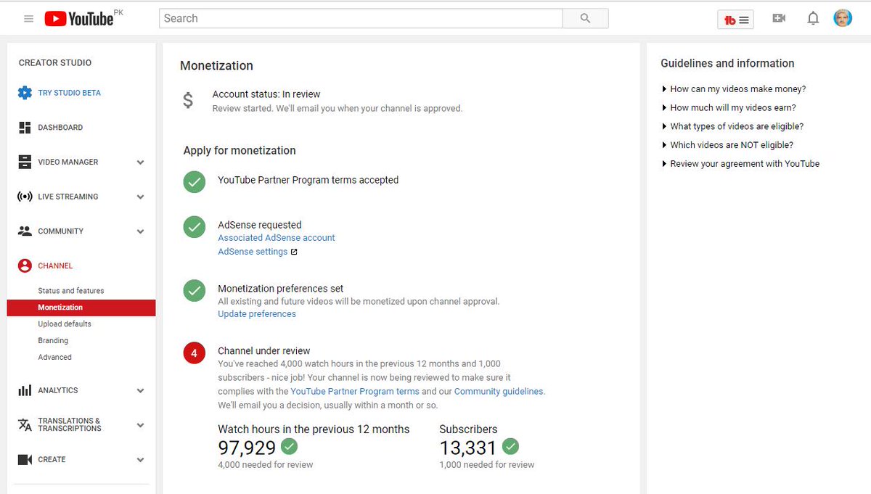Click the Create camera icon

tap(25, 460)
